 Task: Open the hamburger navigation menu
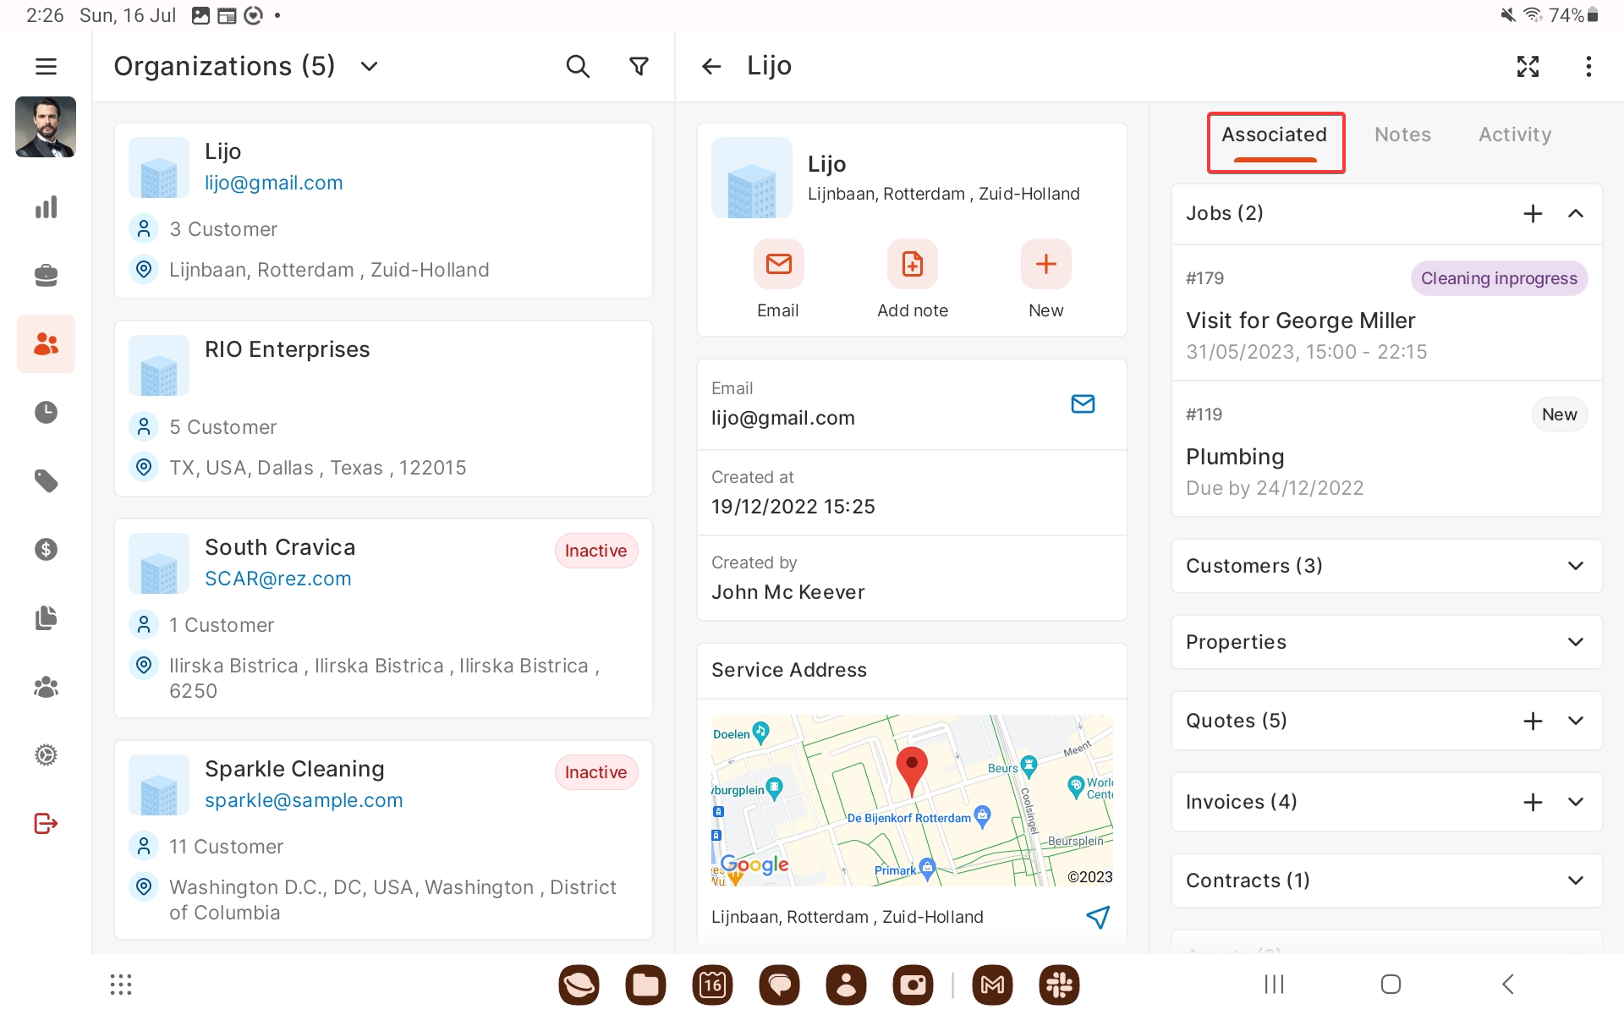point(46,66)
